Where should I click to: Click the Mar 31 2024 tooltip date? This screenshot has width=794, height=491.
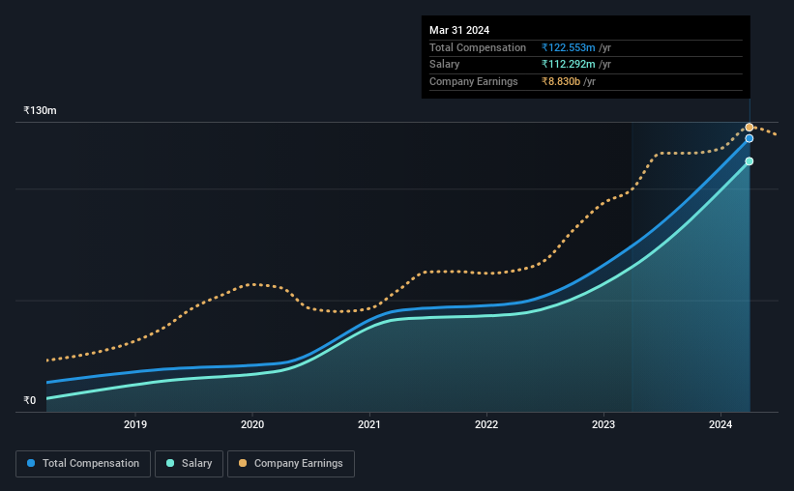click(459, 30)
